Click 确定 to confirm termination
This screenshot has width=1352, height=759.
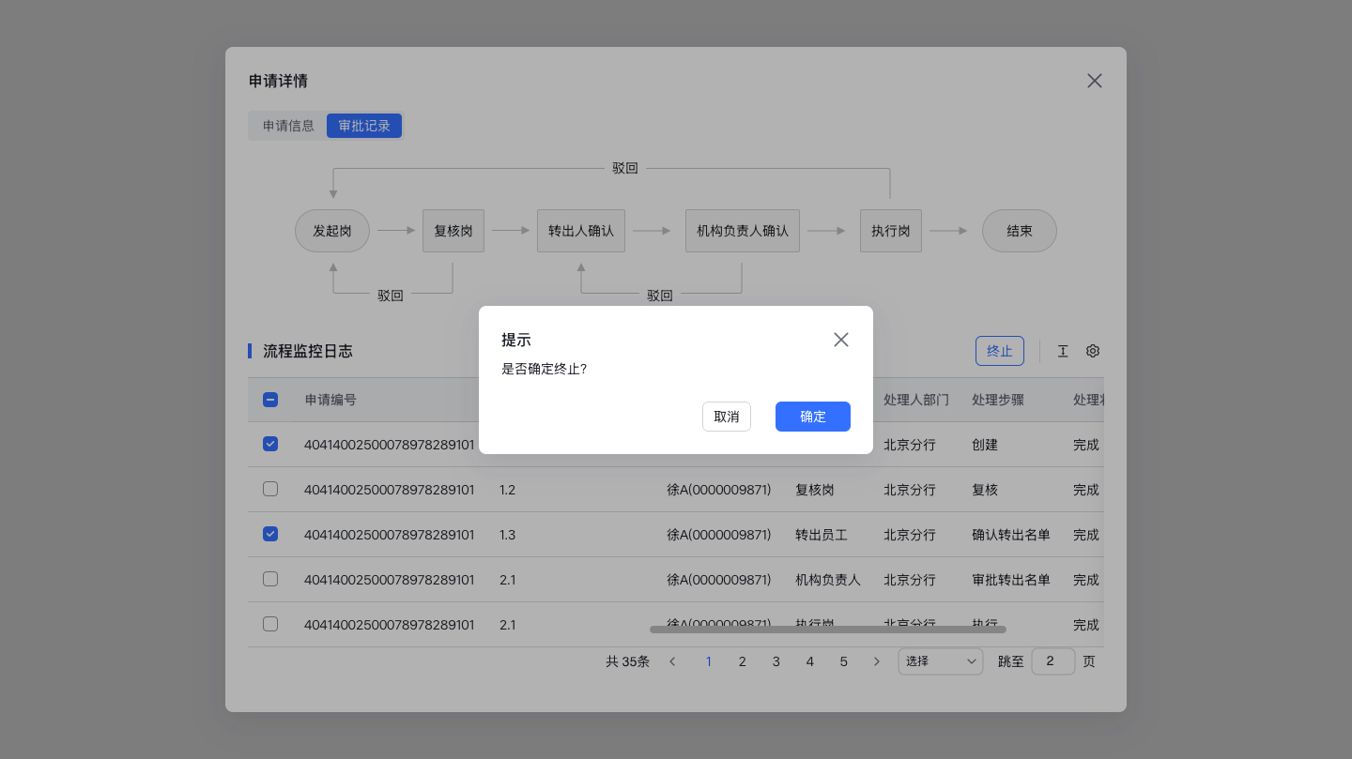coord(813,417)
